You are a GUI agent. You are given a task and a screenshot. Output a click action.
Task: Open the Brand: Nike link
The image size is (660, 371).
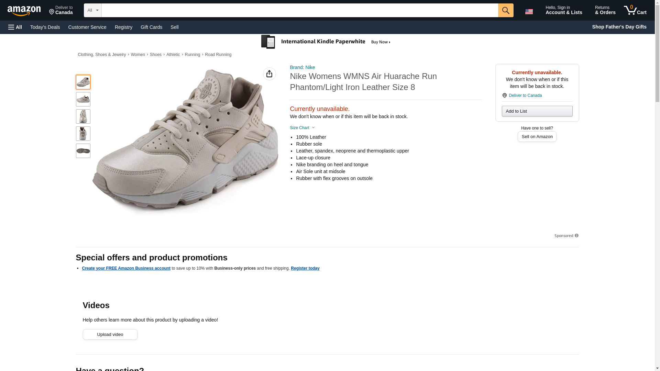302,67
